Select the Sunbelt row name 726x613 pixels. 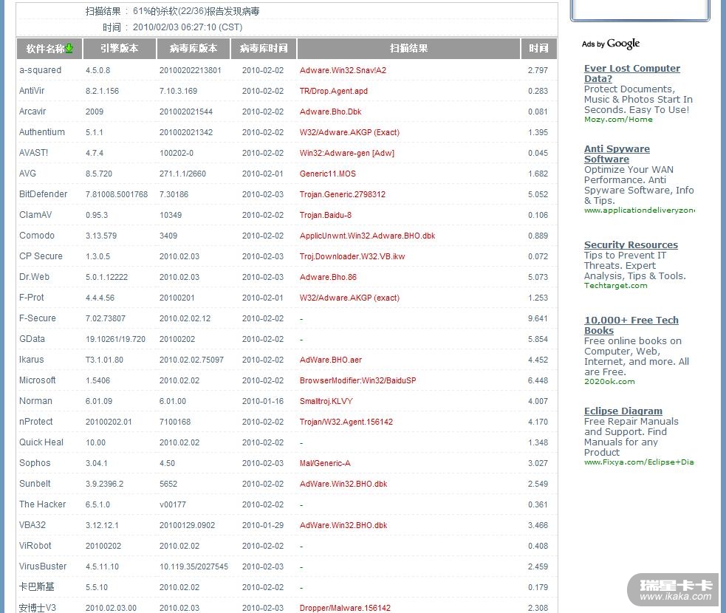[35, 484]
